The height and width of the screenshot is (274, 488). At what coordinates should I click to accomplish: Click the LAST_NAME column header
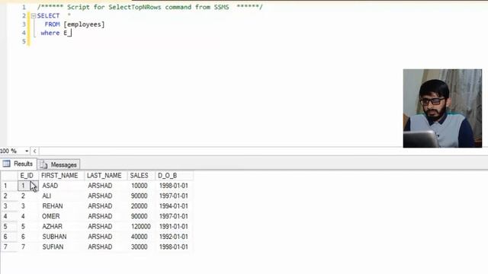pyautogui.click(x=105, y=176)
